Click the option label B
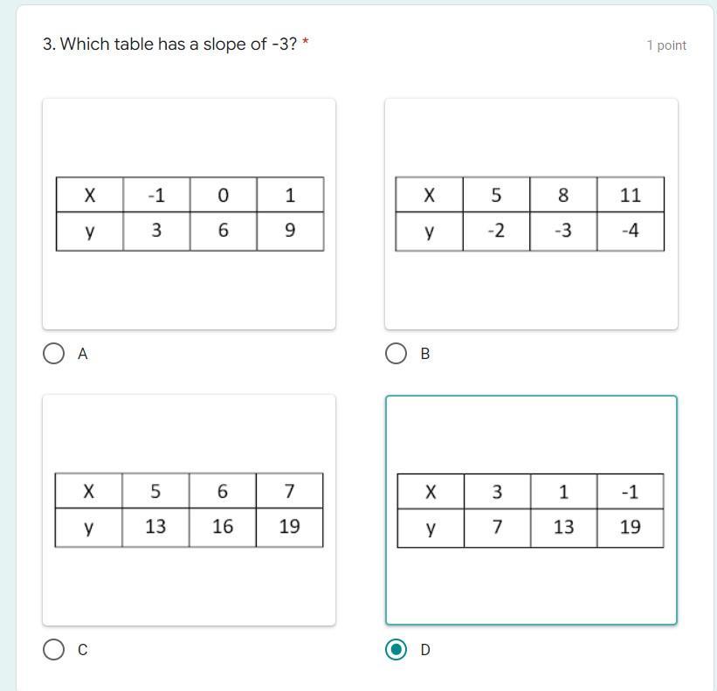 coord(425,354)
